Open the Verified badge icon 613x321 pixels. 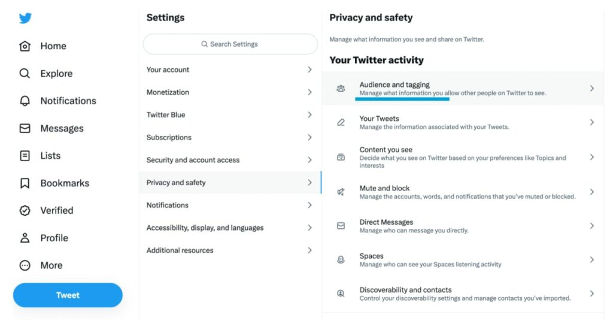pyautogui.click(x=25, y=211)
